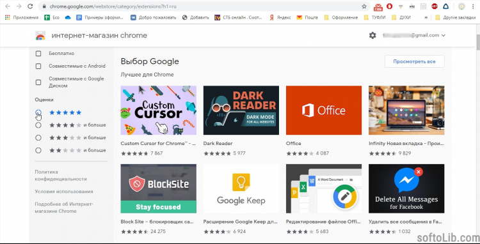Bookmark this page with the star icon
Screen dimensions: 480x244
364,6
